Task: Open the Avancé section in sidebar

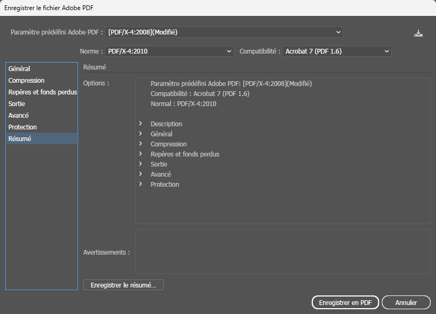Action: (19, 116)
